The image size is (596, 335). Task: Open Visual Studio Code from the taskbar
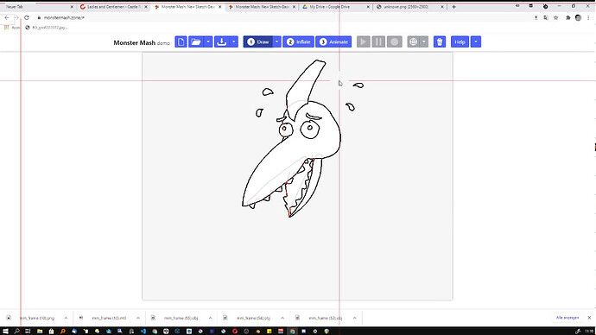(143, 332)
